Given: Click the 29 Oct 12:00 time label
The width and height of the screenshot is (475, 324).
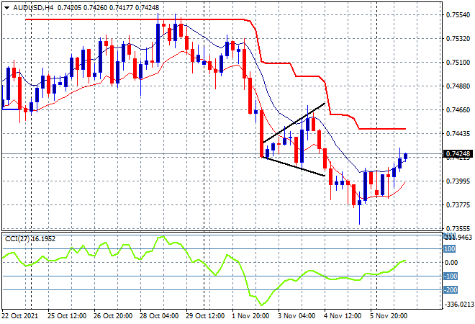Looking at the screenshot, I should [205, 316].
